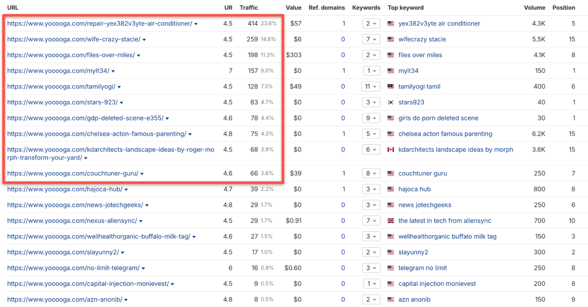This screenshot has width=588, height=307.
Task: Expand URL menu arrow for azn-anonib
Action: point(126,300)
